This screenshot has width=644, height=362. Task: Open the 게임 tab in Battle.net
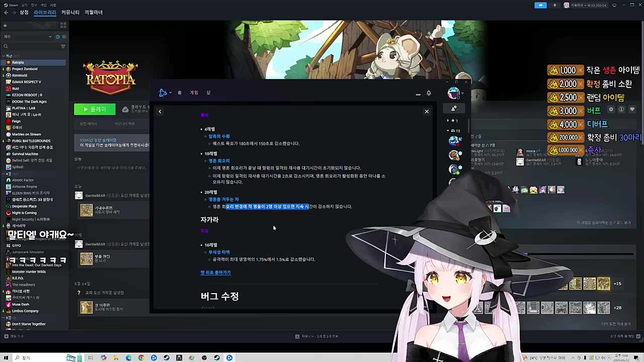(x=194, y=93)
